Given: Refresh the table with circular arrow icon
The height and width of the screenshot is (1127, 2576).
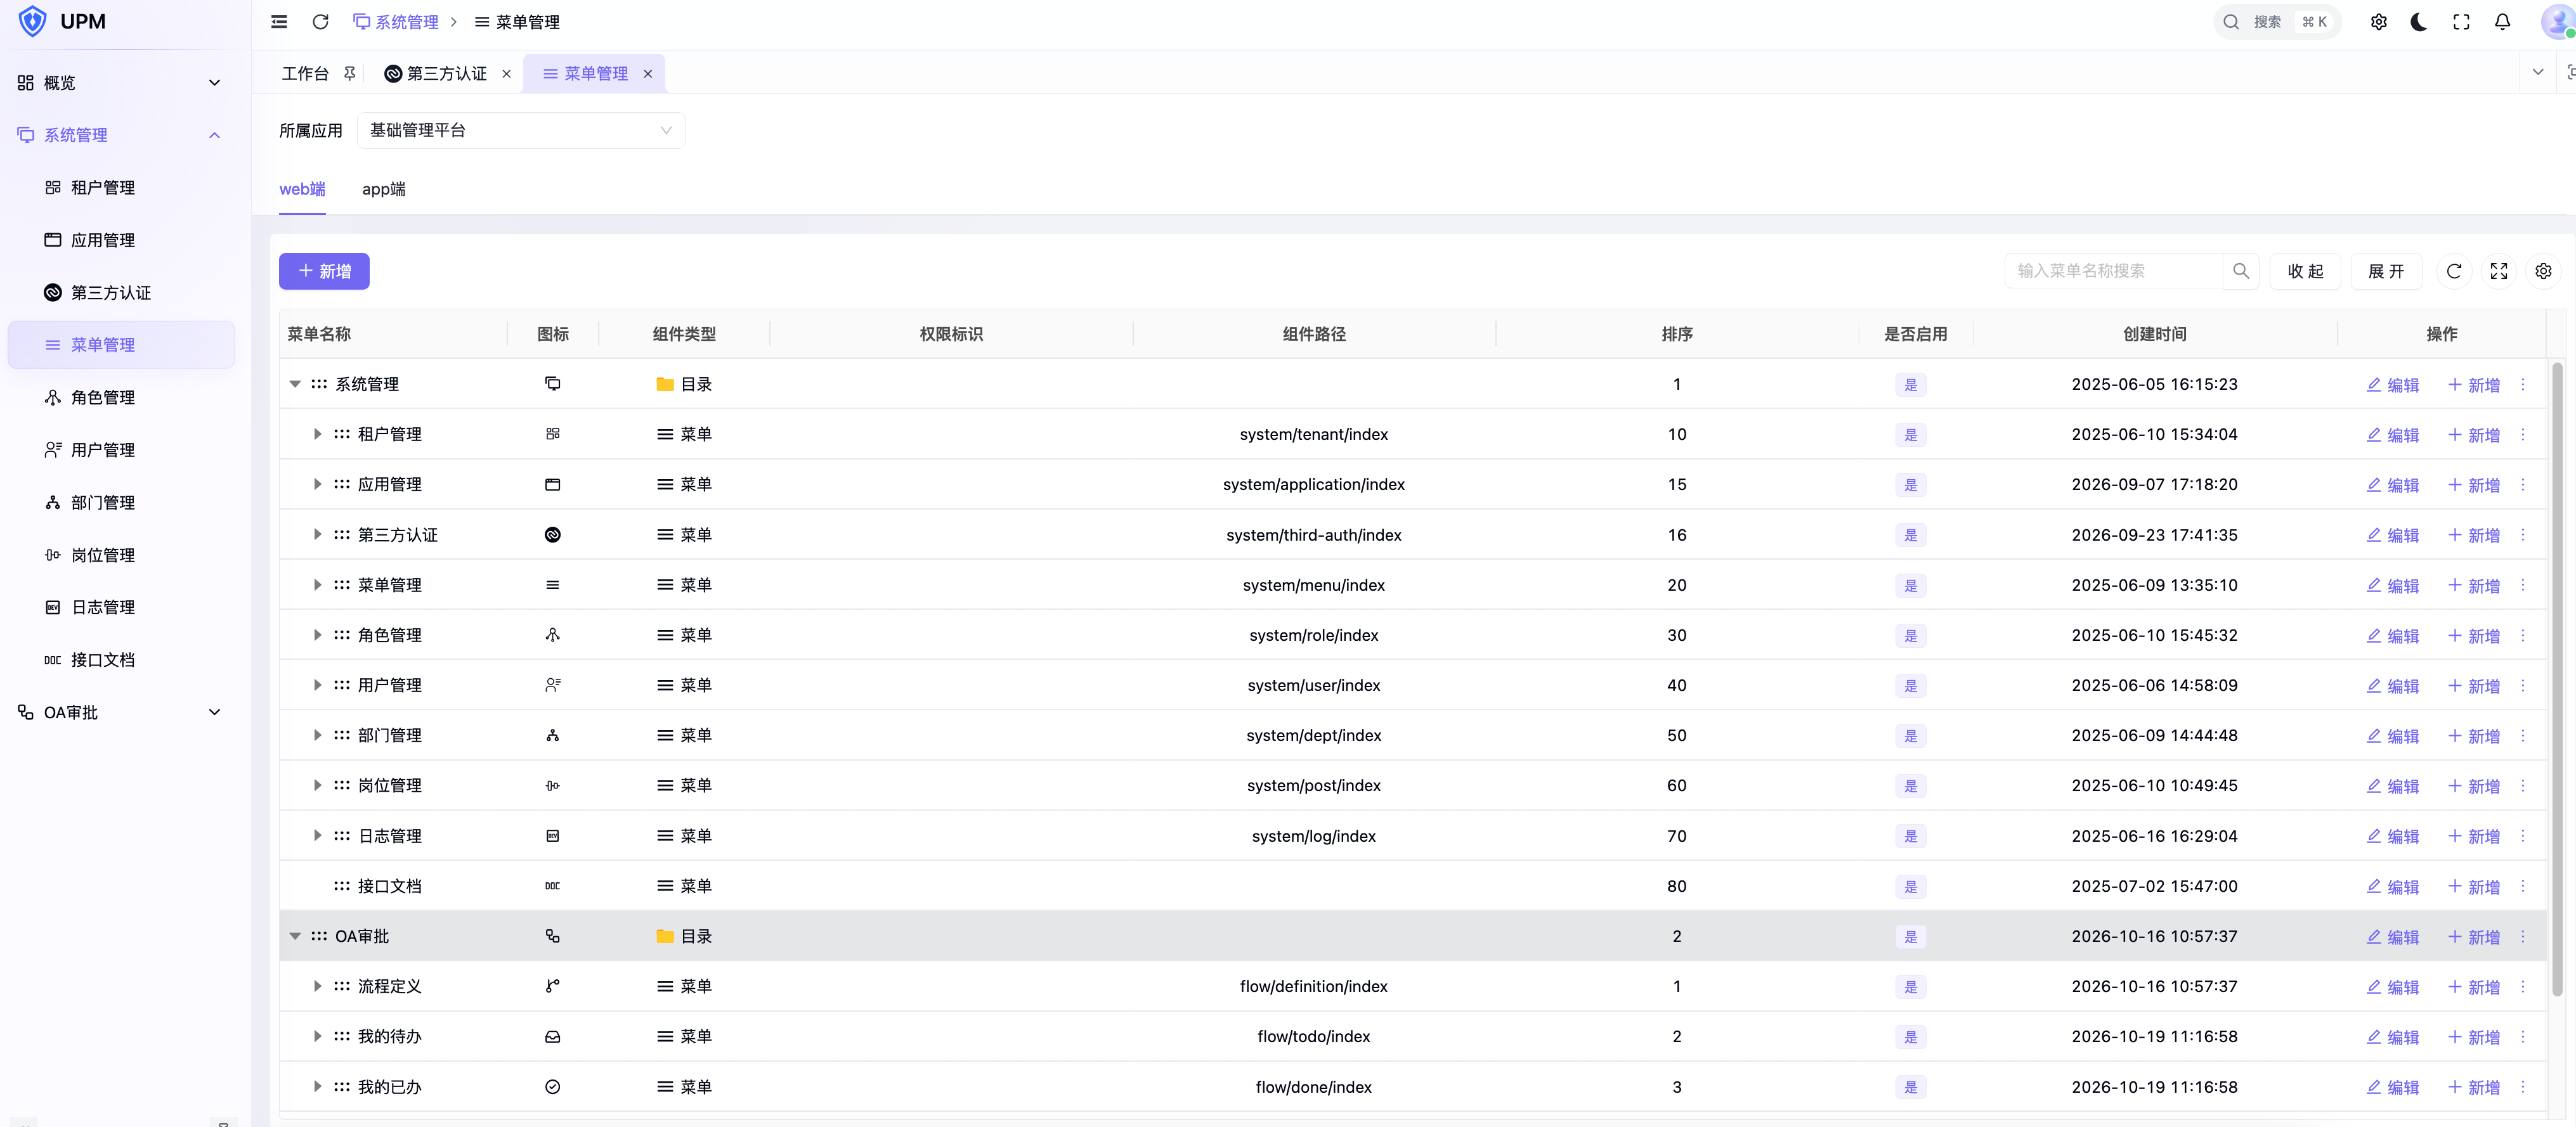Looking at the screenshot, I should (2454, 271).
